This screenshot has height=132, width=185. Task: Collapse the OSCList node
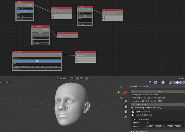79,7
